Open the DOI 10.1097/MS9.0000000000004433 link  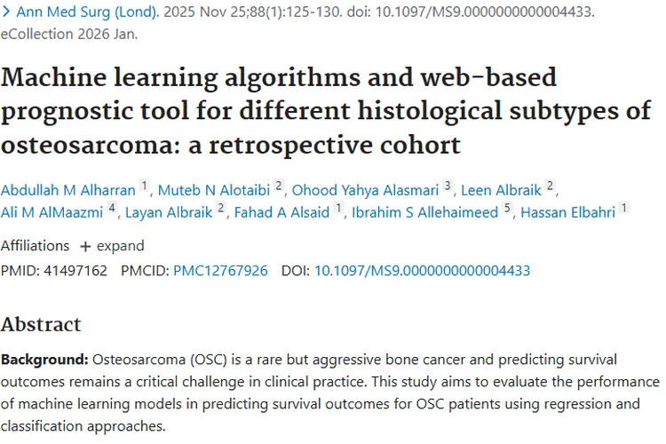click(422, 270)
